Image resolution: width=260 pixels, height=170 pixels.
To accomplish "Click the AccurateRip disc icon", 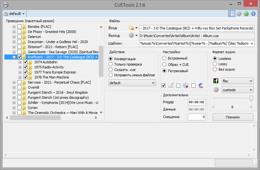I will [x=201, y=85].
